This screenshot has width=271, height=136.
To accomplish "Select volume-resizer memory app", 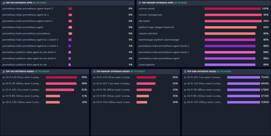I will pyautogui.click(x=147, y=9).
